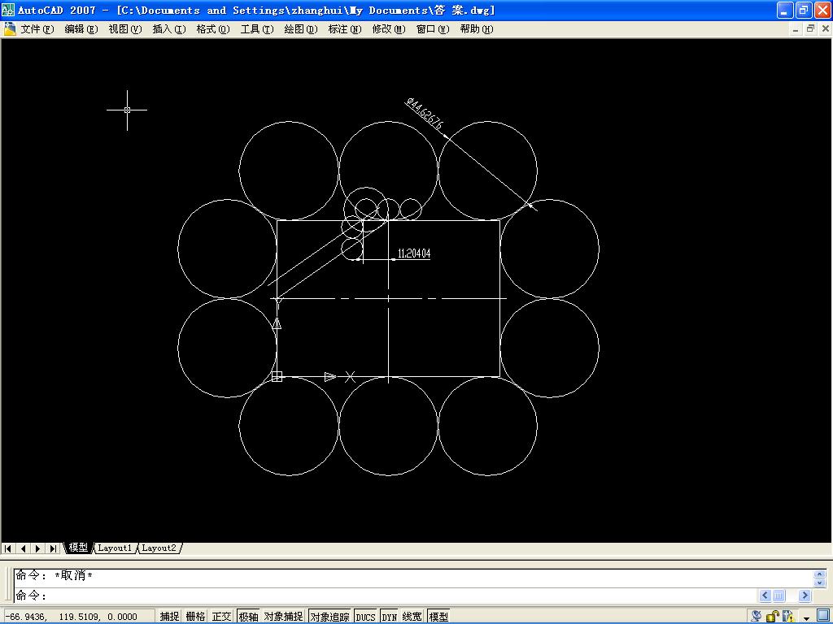The image size is (833, 624).
Task: Toggle 线宽 lineweight display
Action: pyautogui.click(x=412, y=616)
